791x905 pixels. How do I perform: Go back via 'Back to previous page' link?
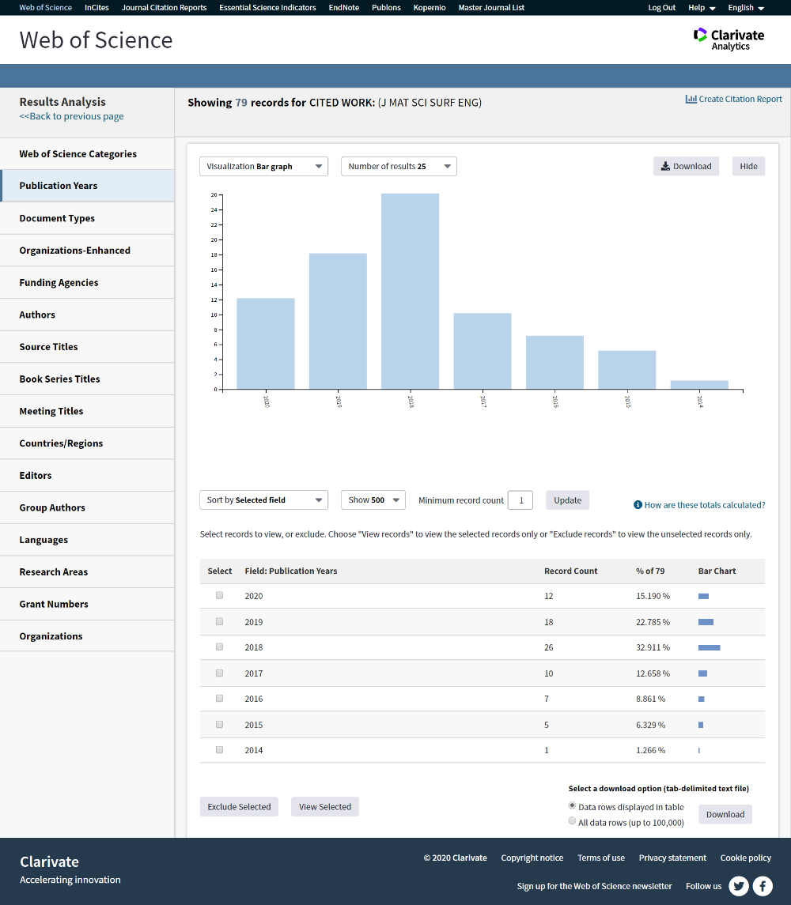(72, 116)
